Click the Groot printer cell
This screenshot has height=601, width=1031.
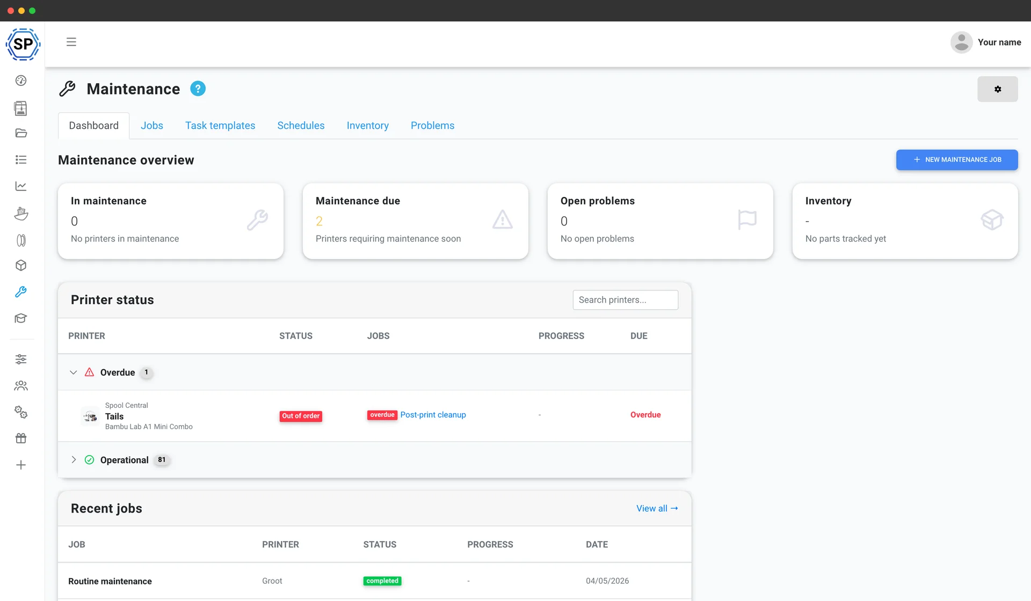[272, 581]
